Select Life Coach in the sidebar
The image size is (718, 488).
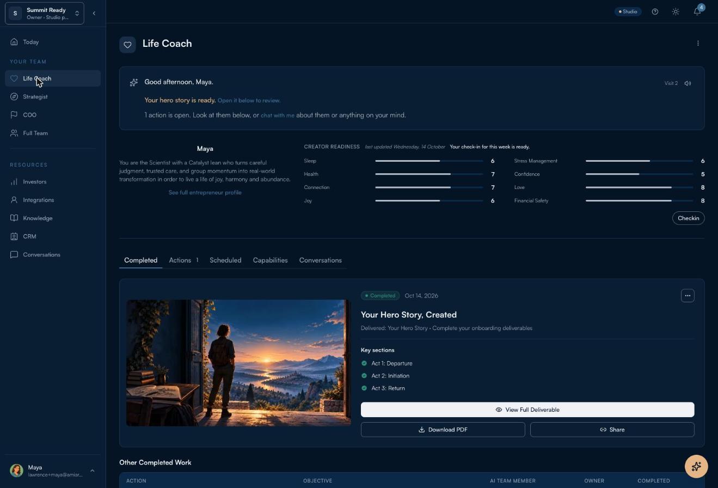click(53, 78)
